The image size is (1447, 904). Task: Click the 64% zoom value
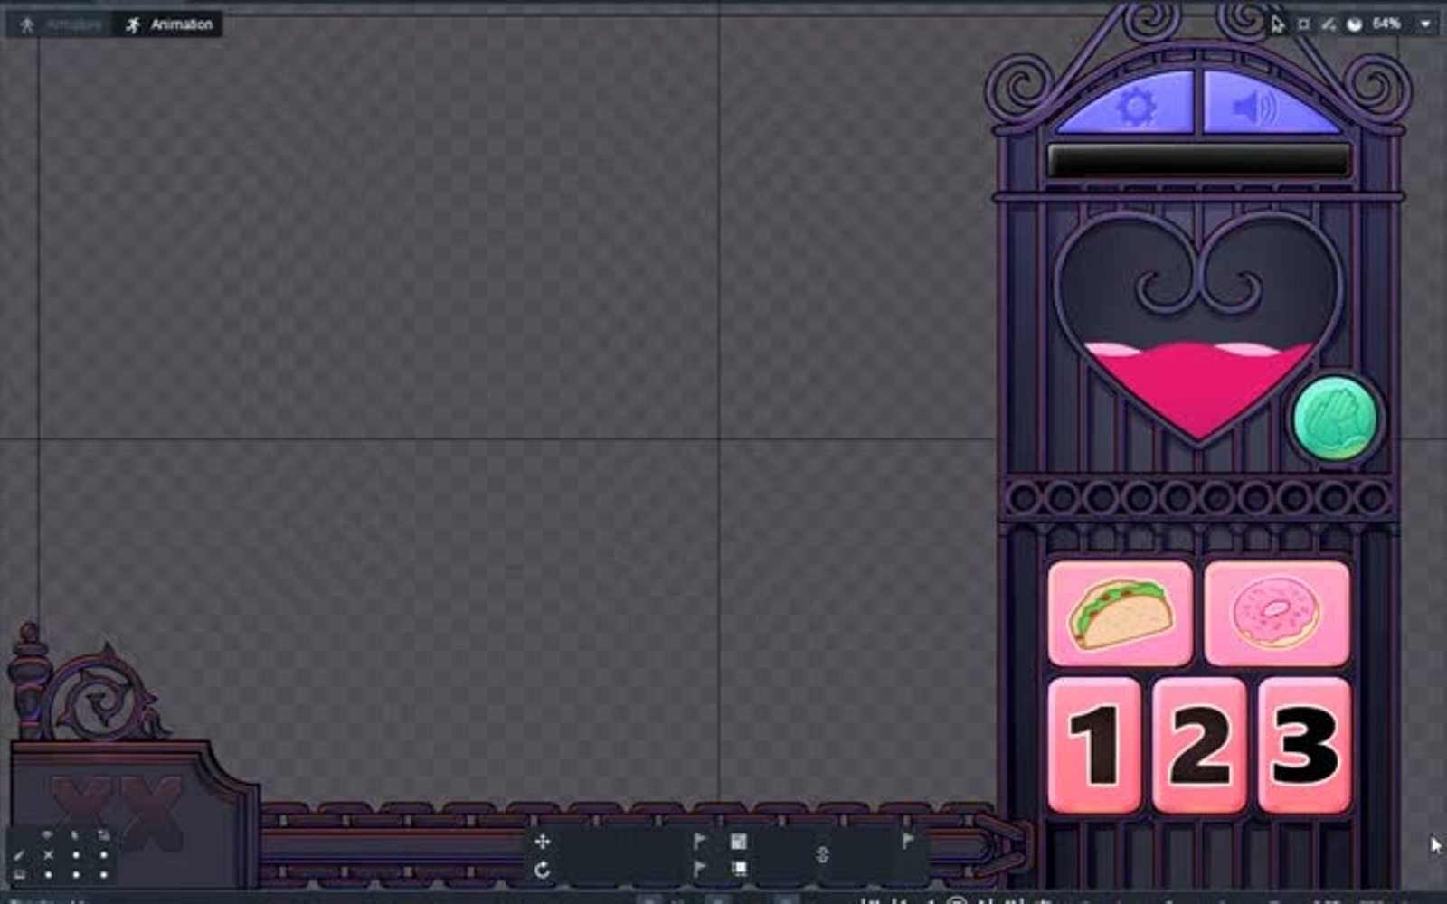click(1386, 24)
